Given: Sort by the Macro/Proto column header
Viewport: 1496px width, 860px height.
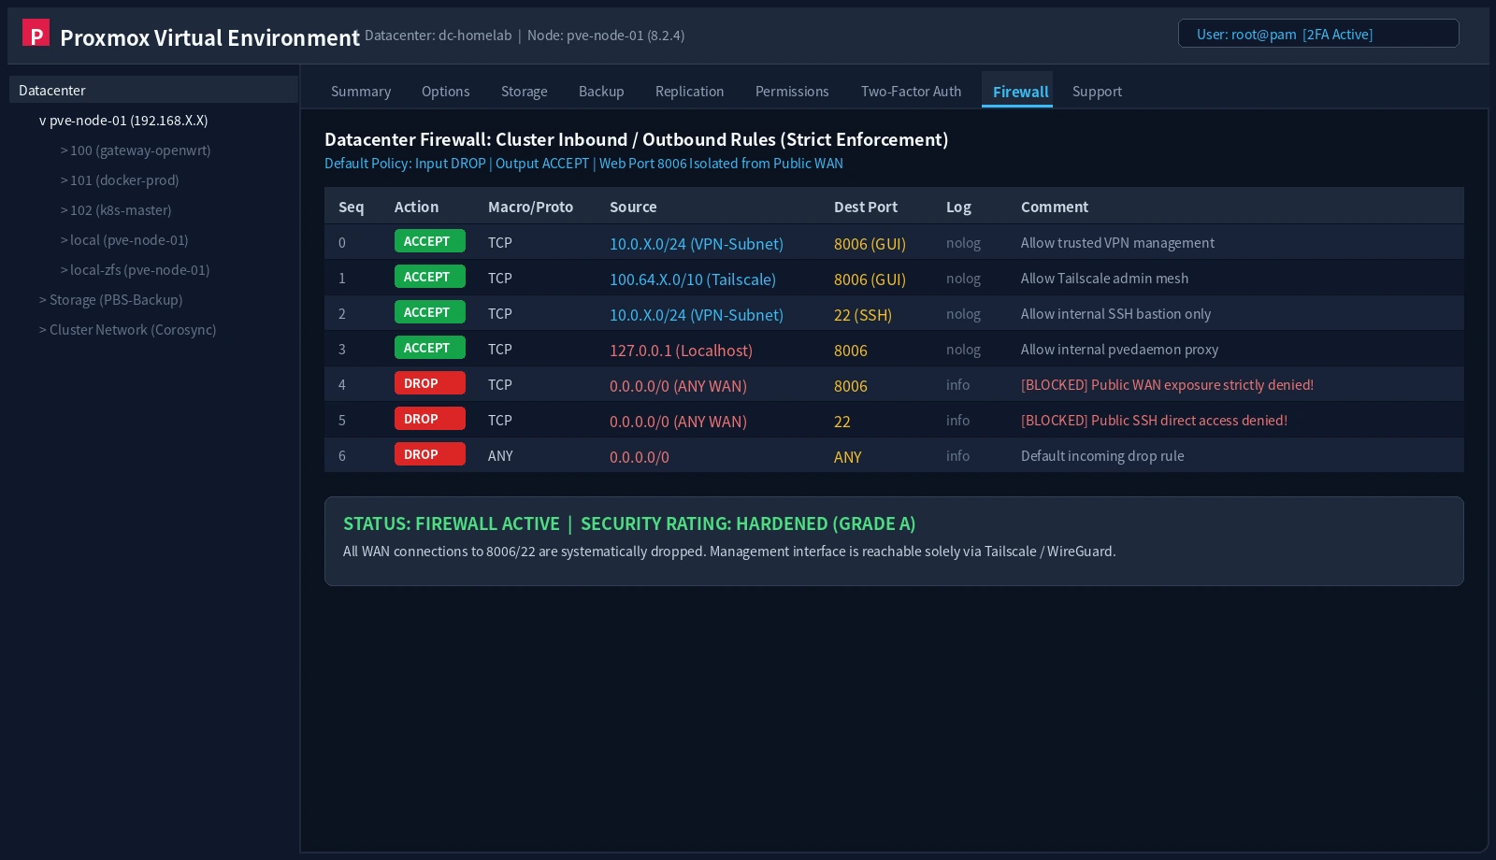Looking at the screenshot, I should point(530,207).
